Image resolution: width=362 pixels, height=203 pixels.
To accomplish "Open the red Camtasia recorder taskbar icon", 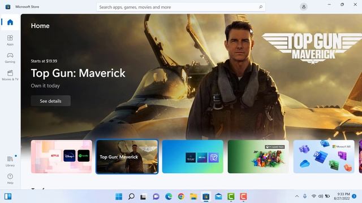I will point(243,197).
